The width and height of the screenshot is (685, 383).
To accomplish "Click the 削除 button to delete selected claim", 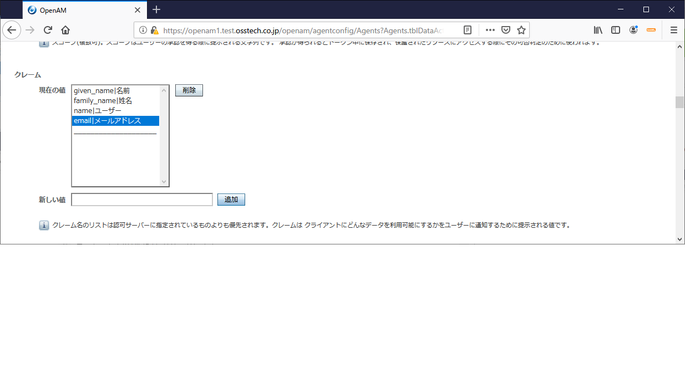I will click(189, 90).
